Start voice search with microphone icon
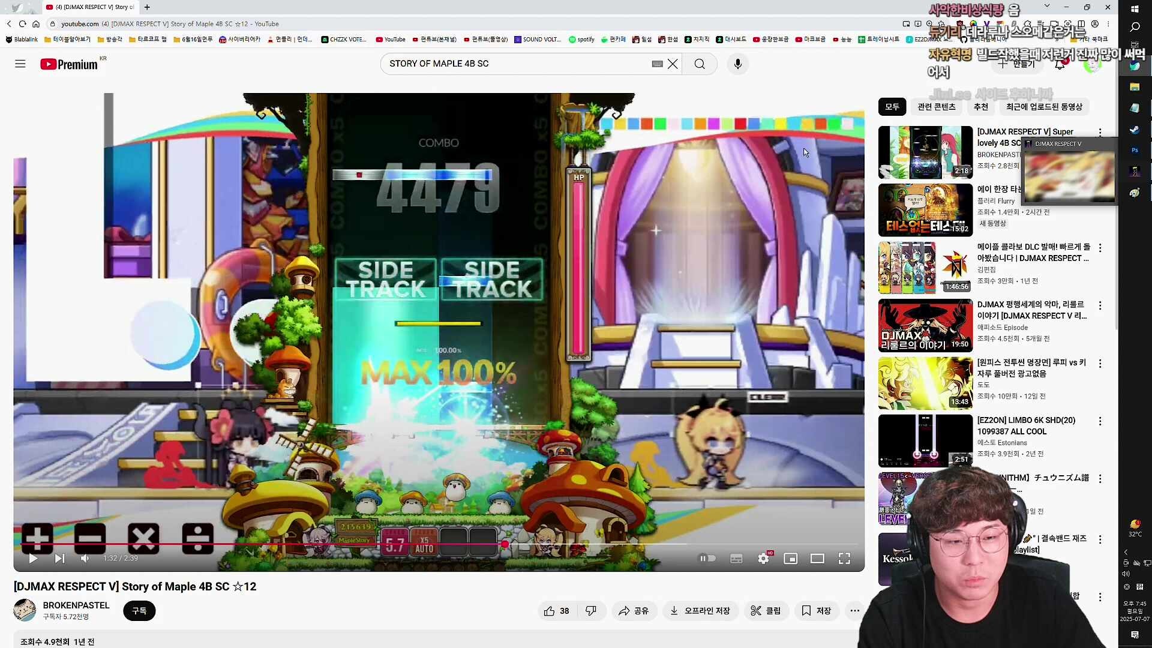Image resolution: width=1152 pixels, height=648 pixels. (x=738, y=64)
